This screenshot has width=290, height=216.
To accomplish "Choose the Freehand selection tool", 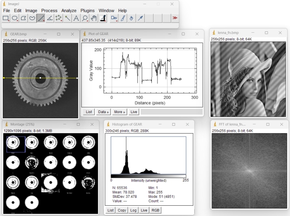I will coord(32,19).
